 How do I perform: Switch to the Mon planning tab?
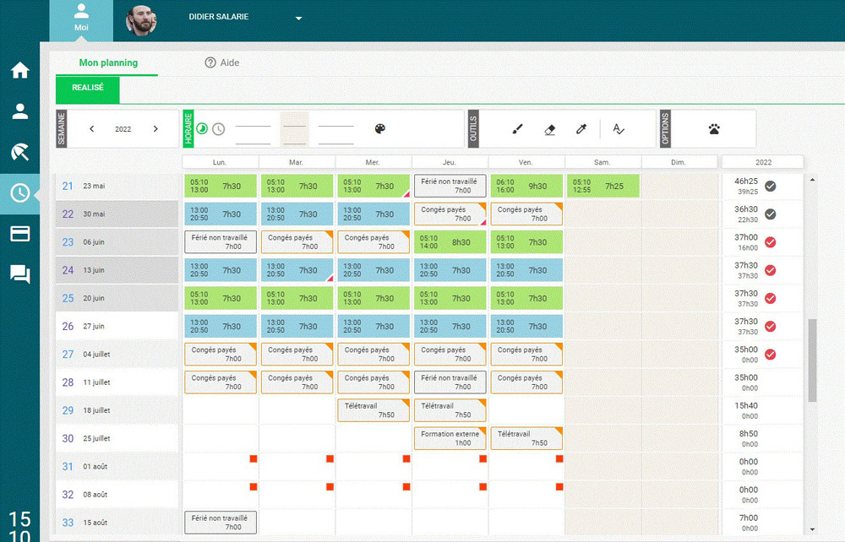pos(108,62)
